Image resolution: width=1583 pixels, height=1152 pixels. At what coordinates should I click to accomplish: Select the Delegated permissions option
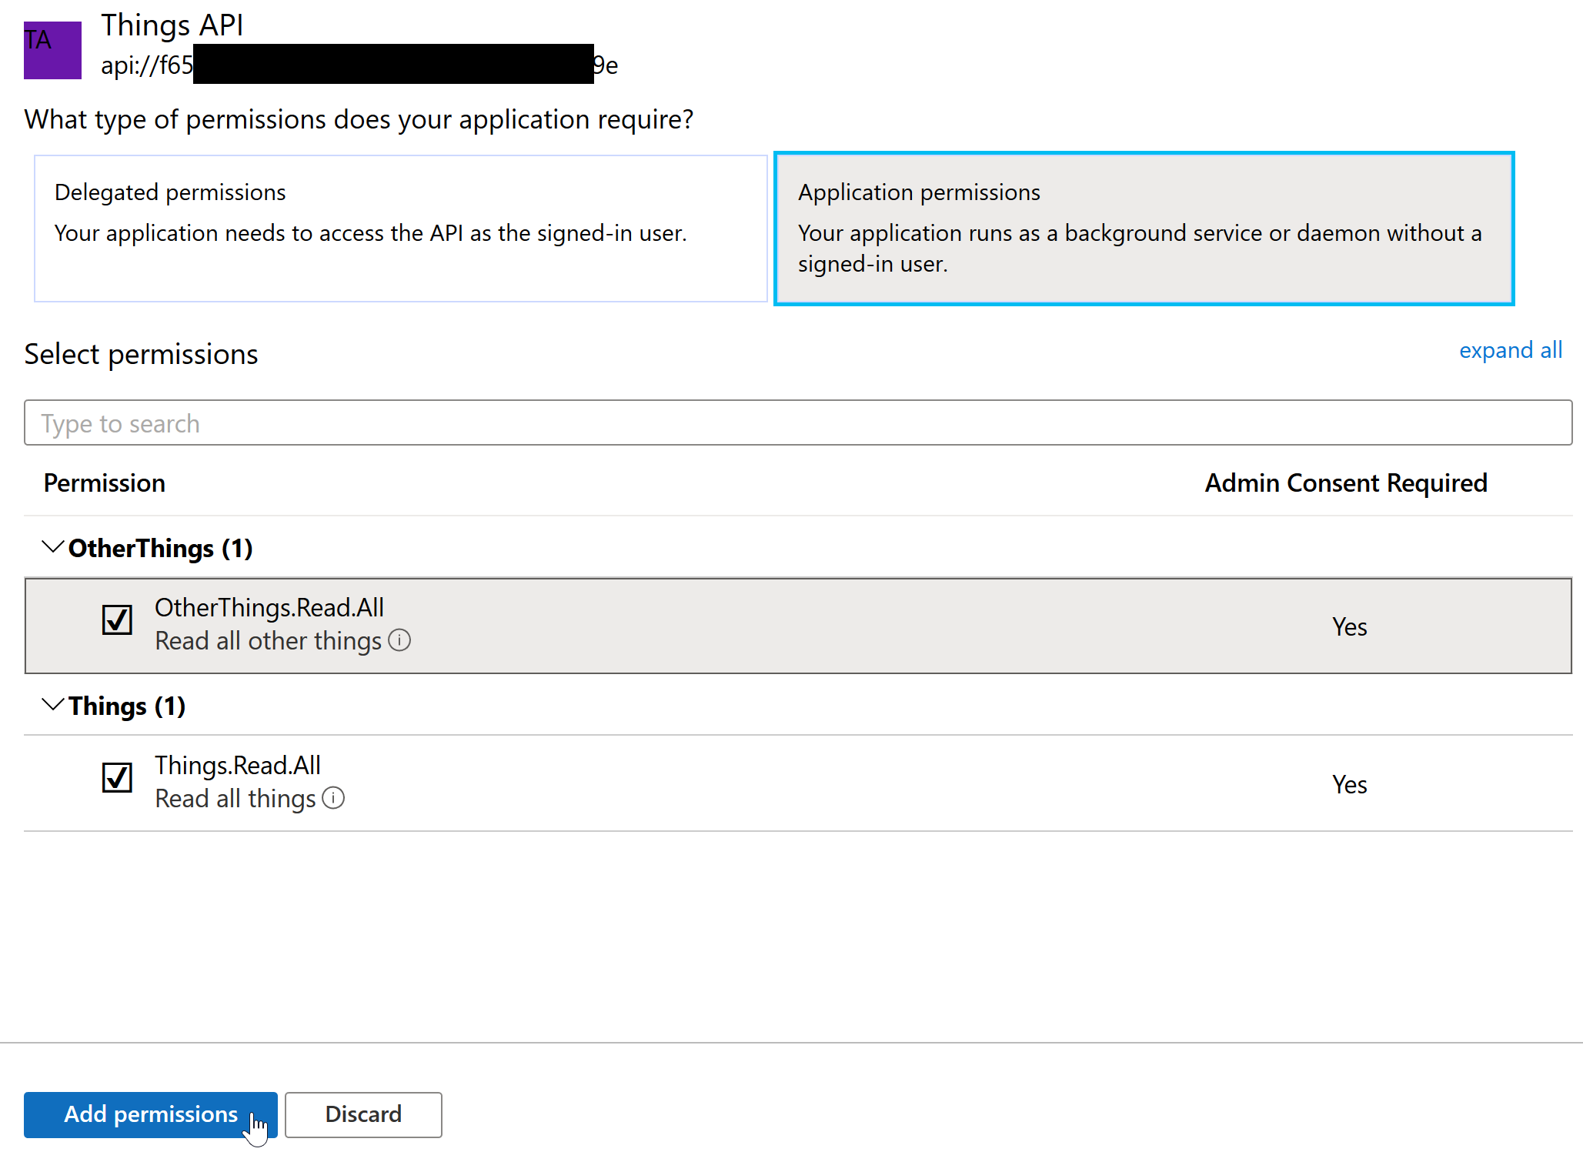coord(399,229)
